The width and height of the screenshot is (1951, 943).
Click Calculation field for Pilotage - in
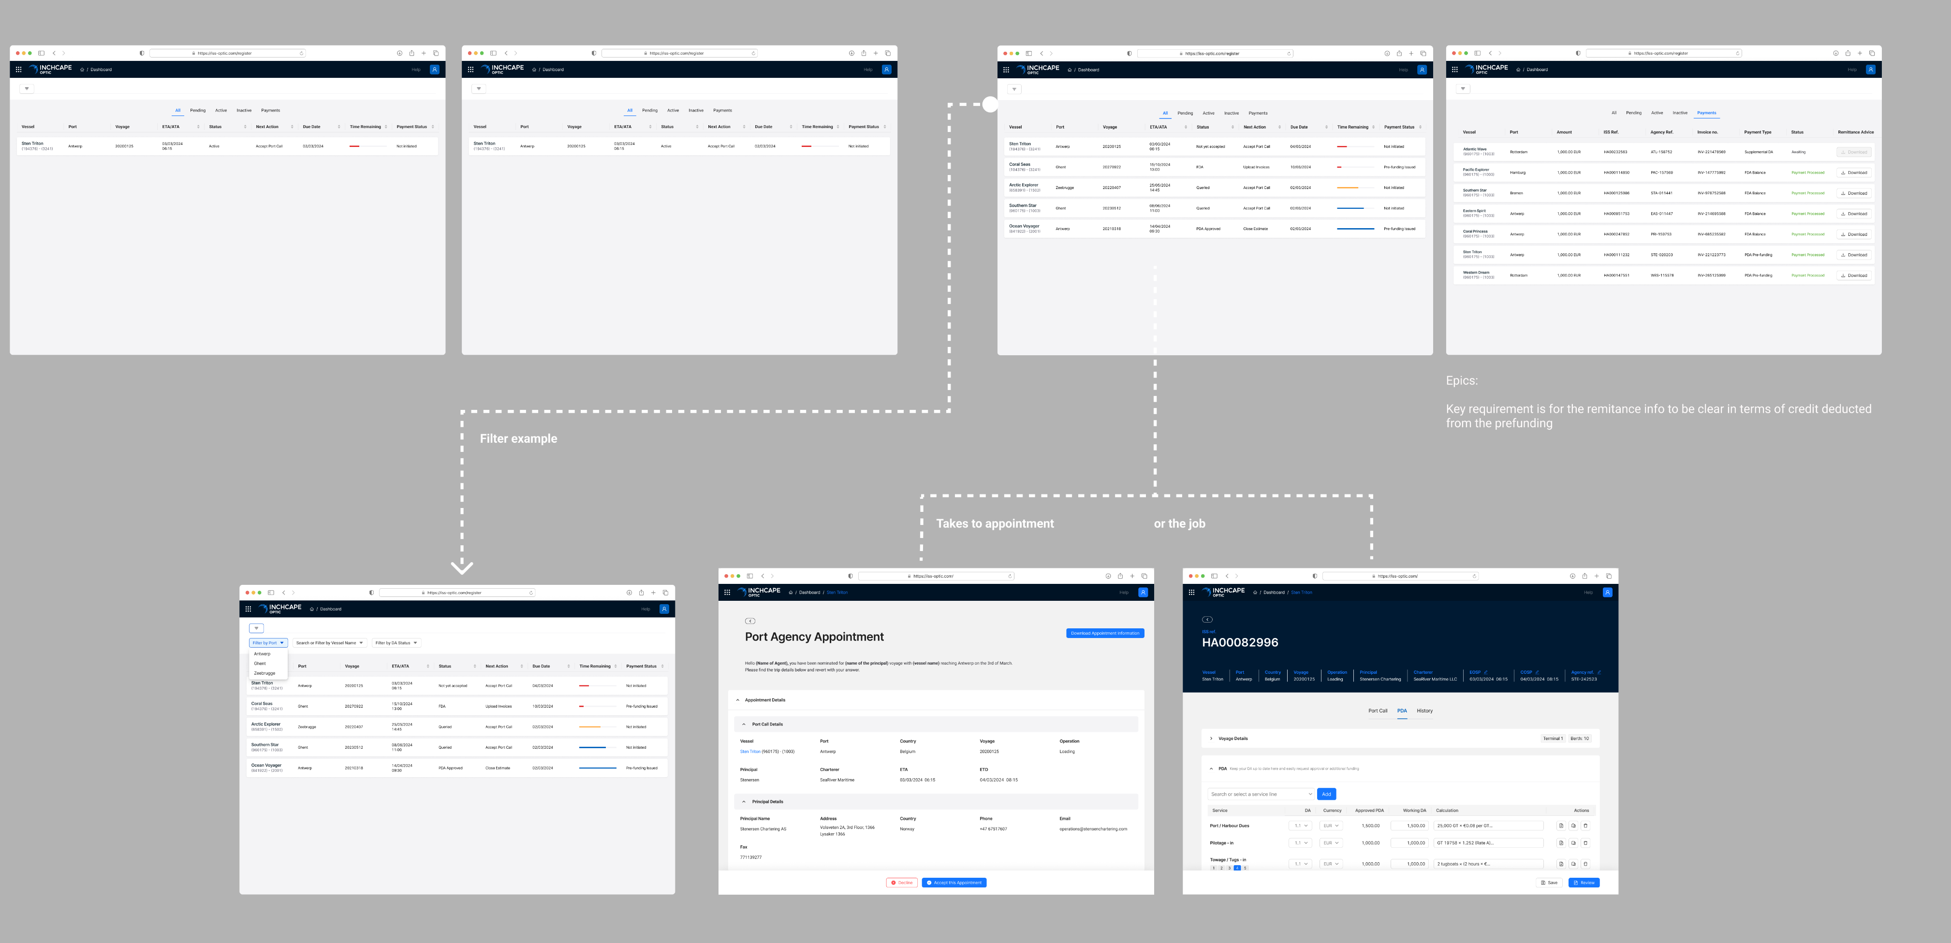click(x=1488, y=843)
